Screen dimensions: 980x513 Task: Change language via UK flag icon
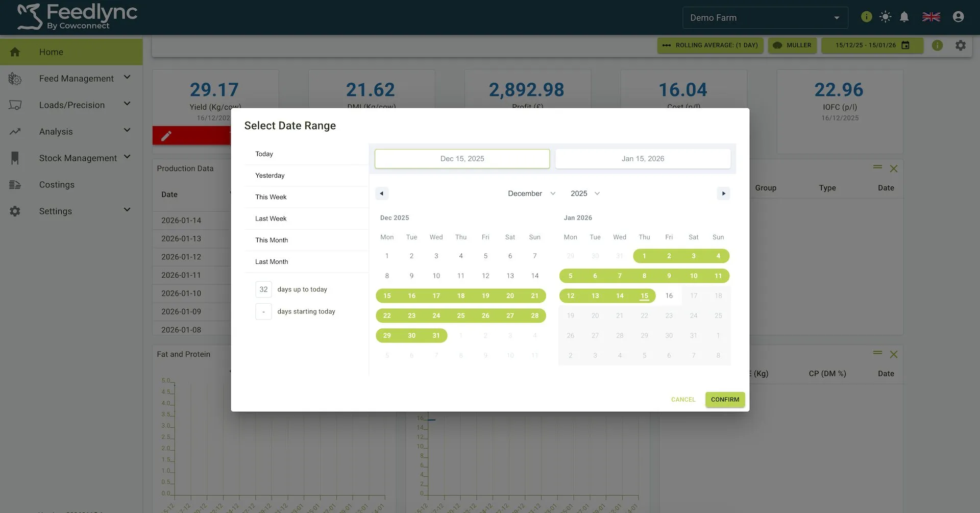click(x=931, y=17)
